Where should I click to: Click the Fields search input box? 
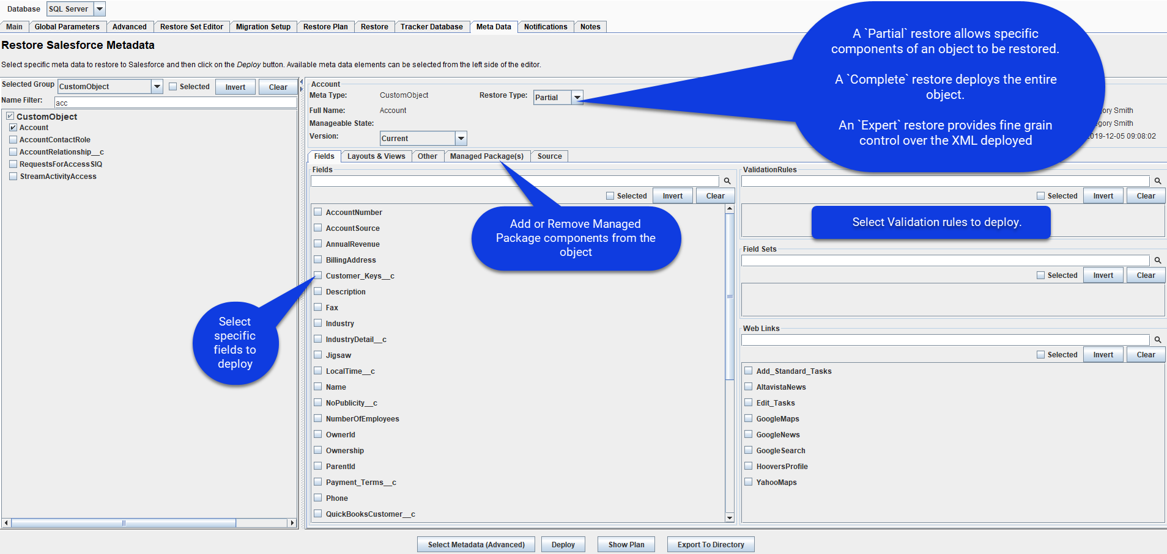(515, 181)
